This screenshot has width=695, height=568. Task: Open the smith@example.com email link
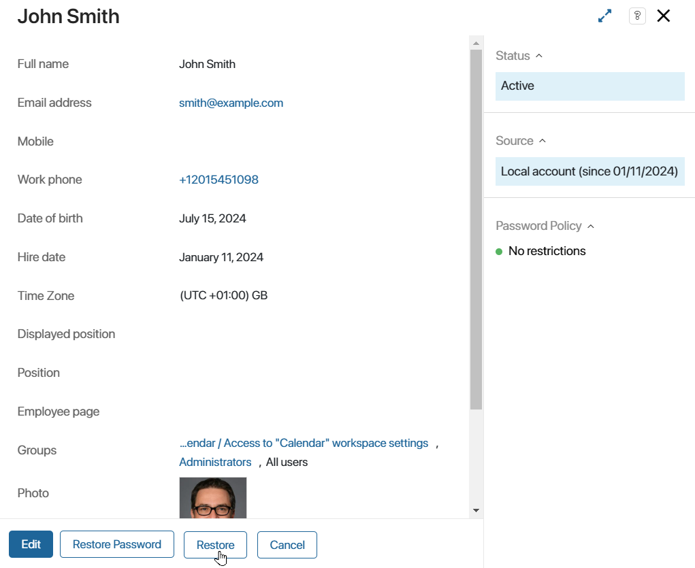point(231,103)
